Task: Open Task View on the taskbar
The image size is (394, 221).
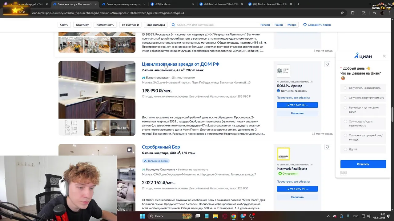Action: point(198,216)
